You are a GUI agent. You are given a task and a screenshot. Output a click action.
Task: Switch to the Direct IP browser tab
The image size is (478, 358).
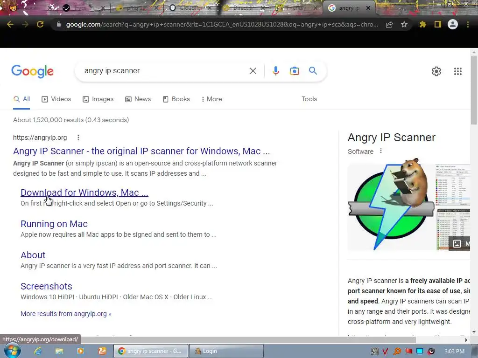click(x=242, y=8)
